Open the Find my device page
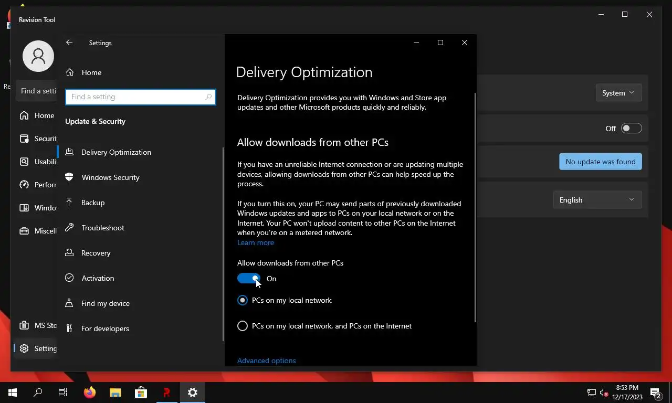The height and width of the screenshot is (403, 672). 140,303
